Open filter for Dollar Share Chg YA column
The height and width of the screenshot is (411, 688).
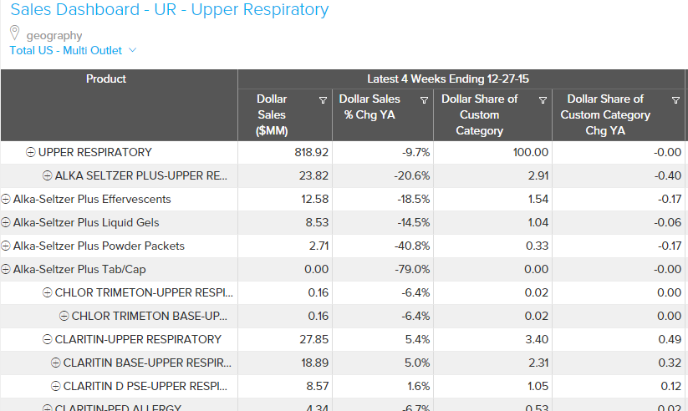tap(675, 100)
